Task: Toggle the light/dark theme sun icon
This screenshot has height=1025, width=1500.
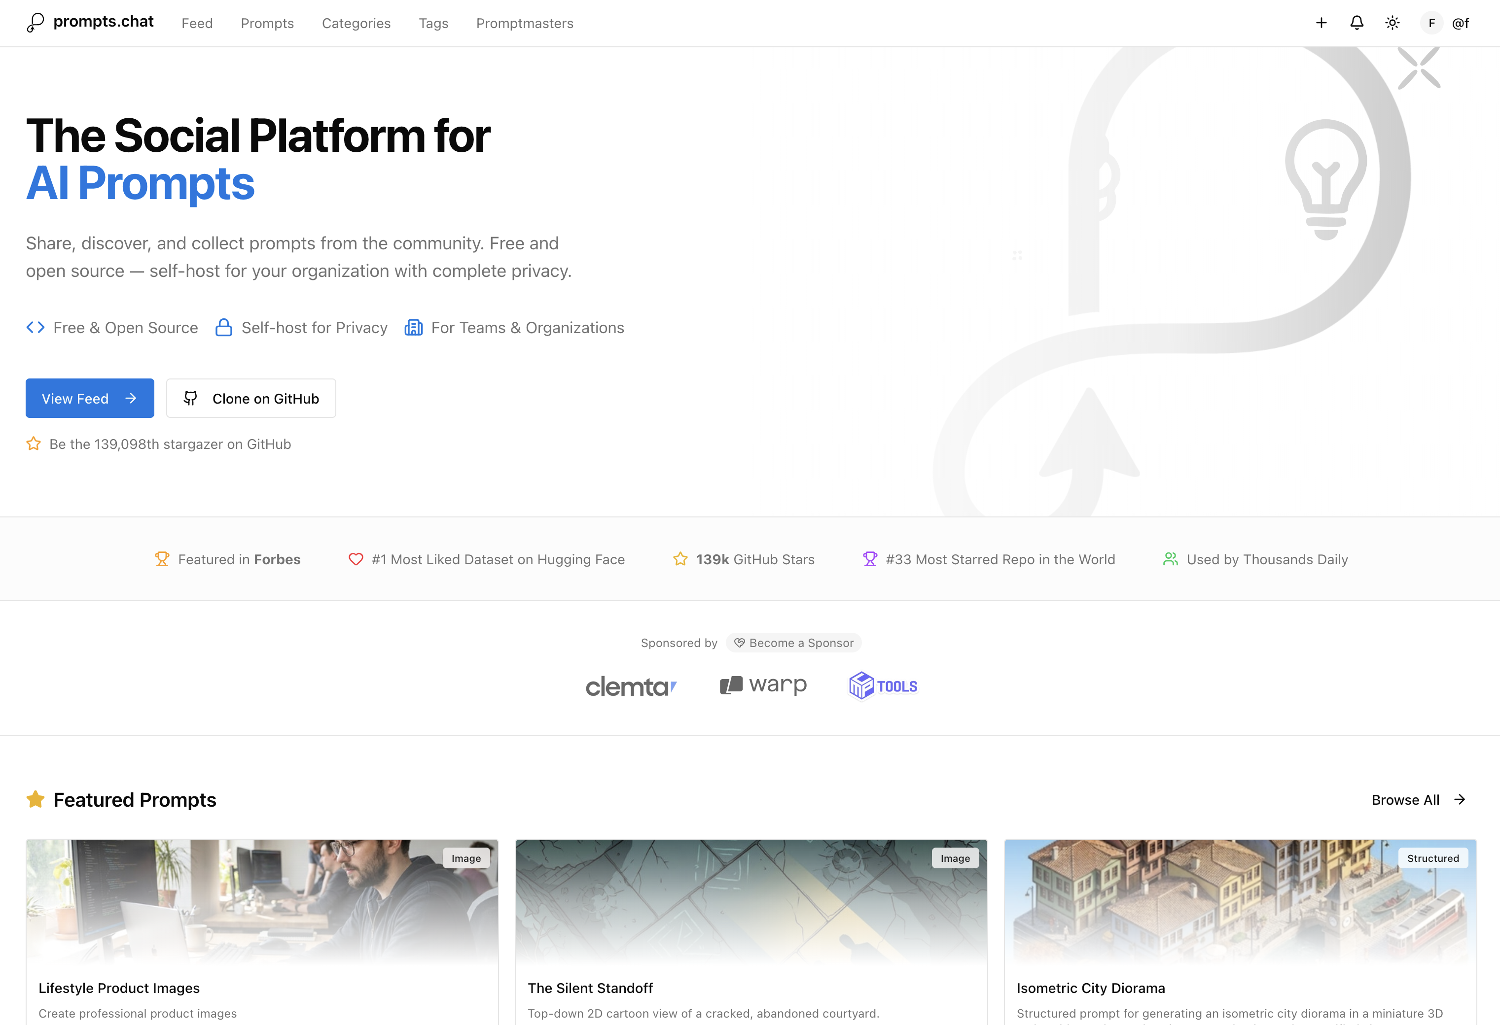Action: [x=1392, y=23]
